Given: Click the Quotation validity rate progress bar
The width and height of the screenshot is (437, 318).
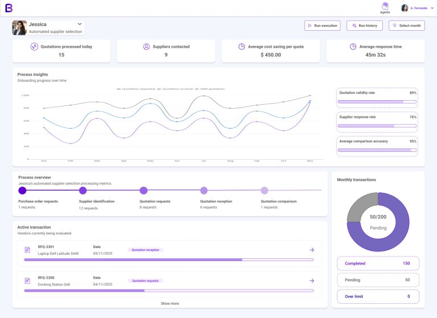Looking at the screenshot, I should coord(377,102).
